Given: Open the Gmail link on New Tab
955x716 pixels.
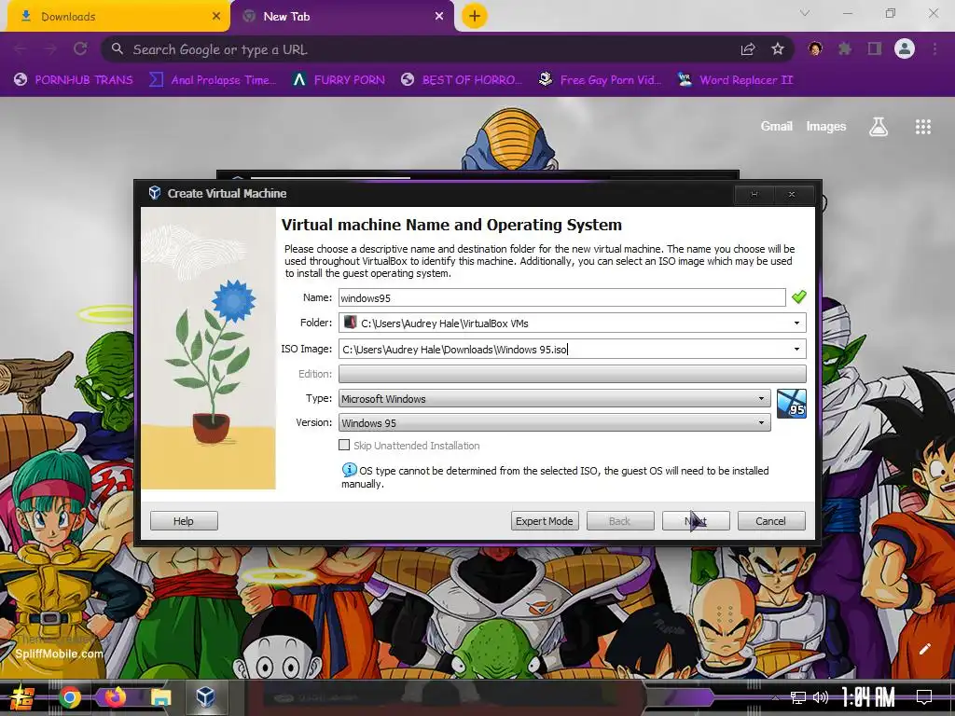Looking at the screenshot, I should 777,126.
